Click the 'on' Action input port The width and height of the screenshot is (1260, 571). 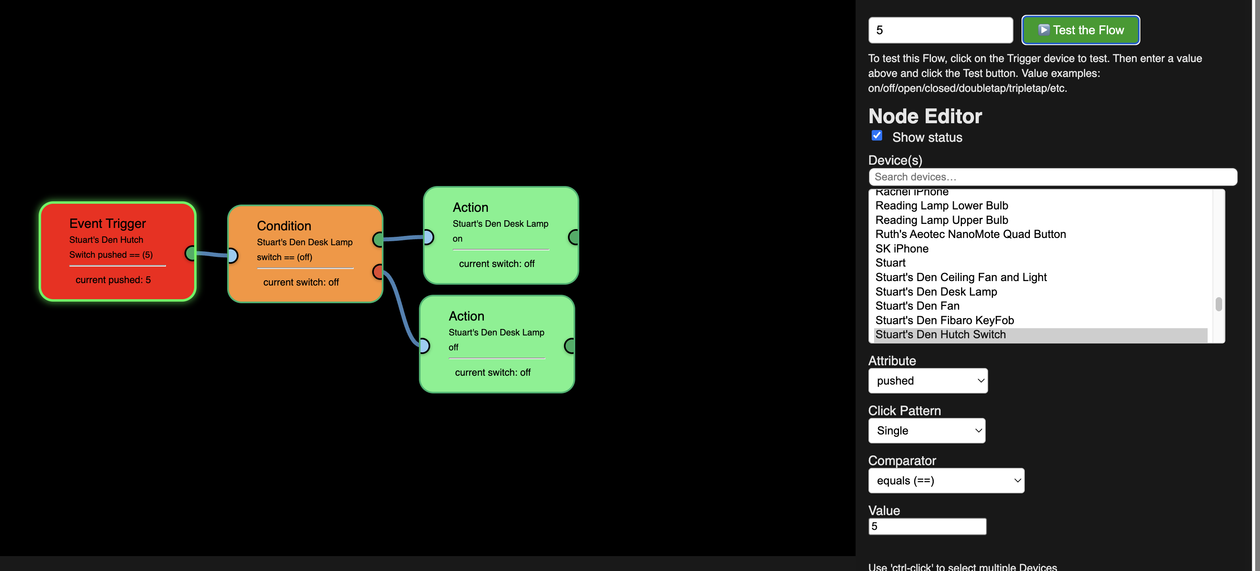(x=429, y=237)
